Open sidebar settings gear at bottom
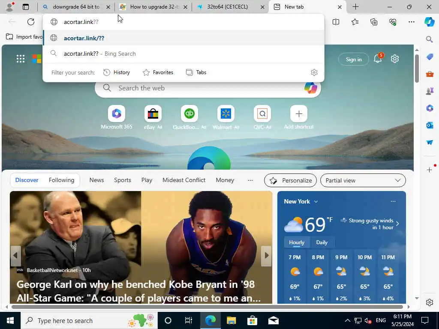The image size is (439, 329). tap(430, 302)
